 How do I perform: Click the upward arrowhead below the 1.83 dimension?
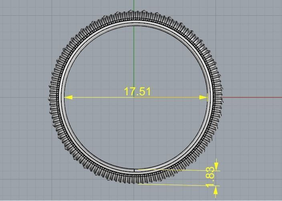[x=216, y=190]
